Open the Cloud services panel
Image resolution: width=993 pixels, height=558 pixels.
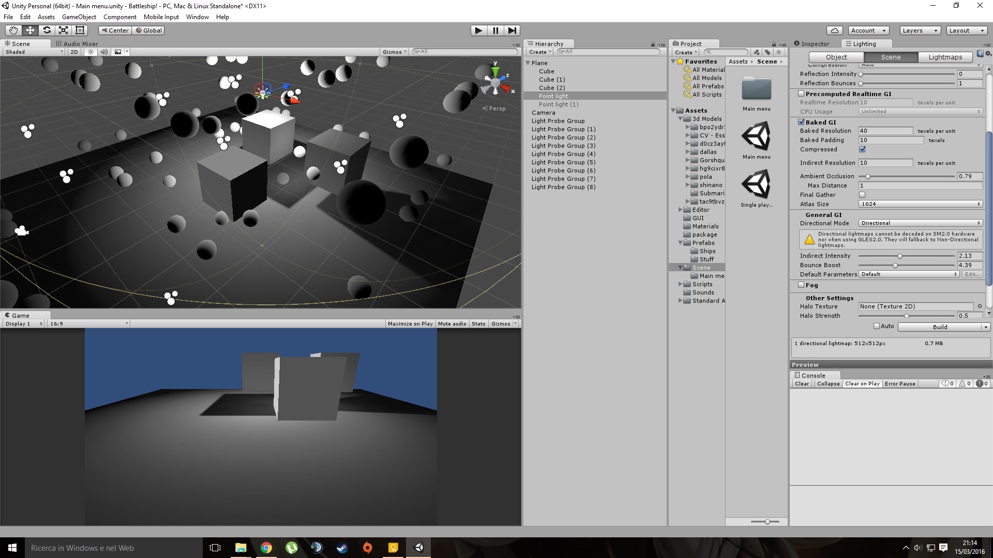point(835,30)
